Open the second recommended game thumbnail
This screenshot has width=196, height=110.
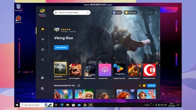pyautogui.click(x=84, y=94)
